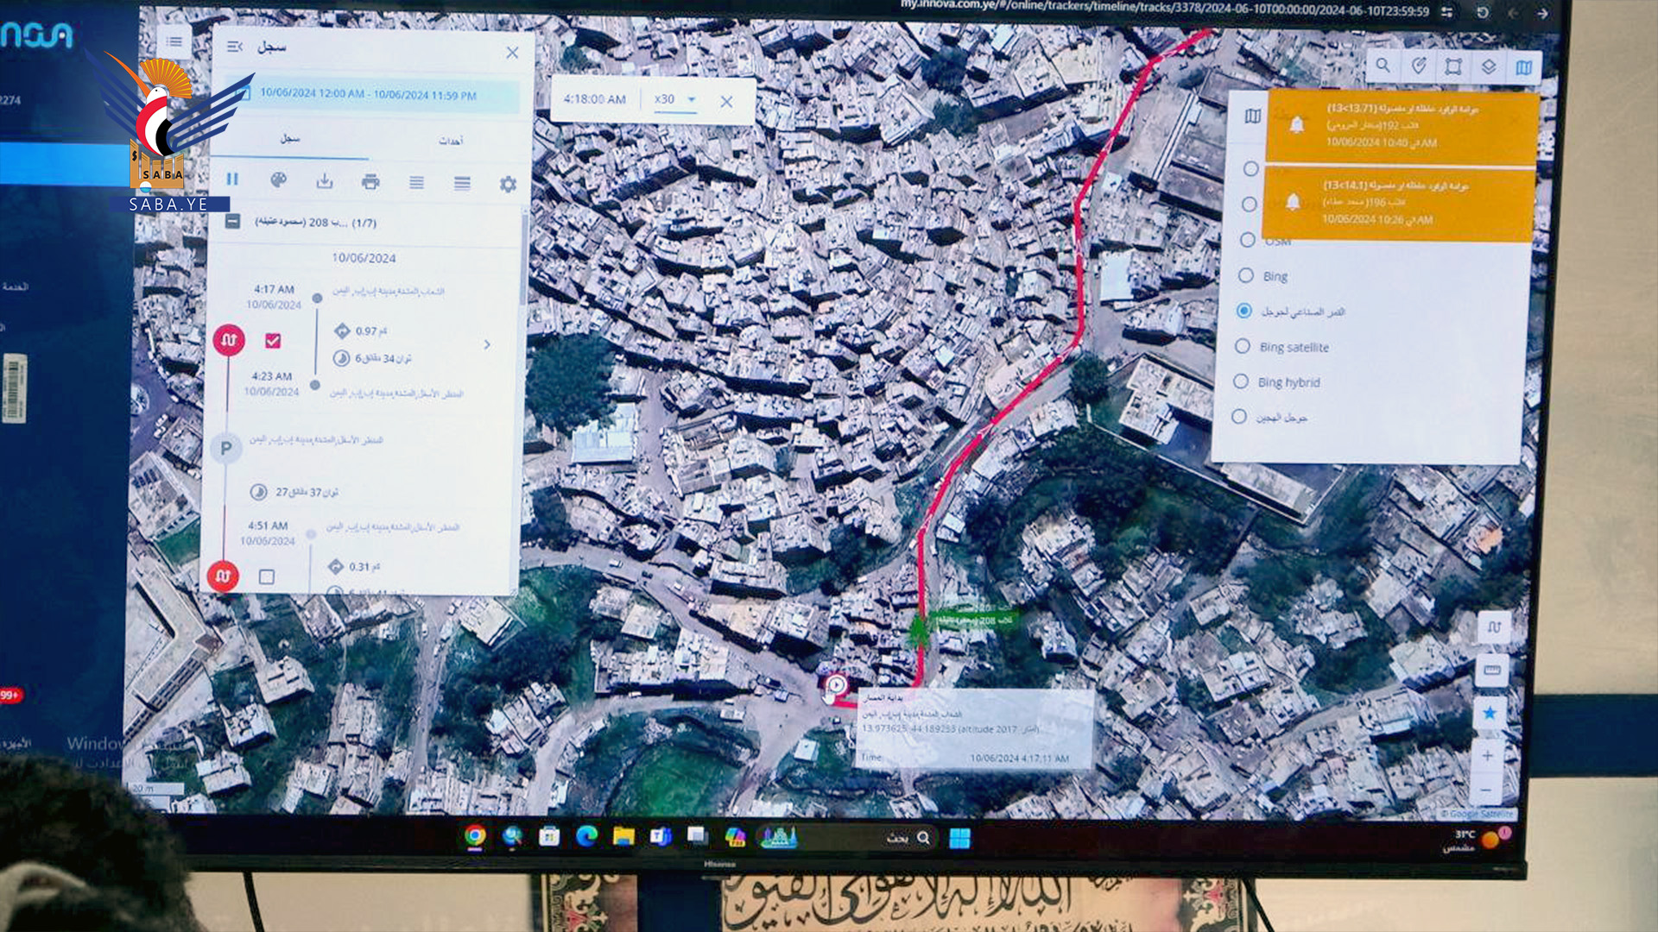The image size is (1658, 932).
Task: Click the map icon inside map type panel
Action: [x=1252, y=116]
